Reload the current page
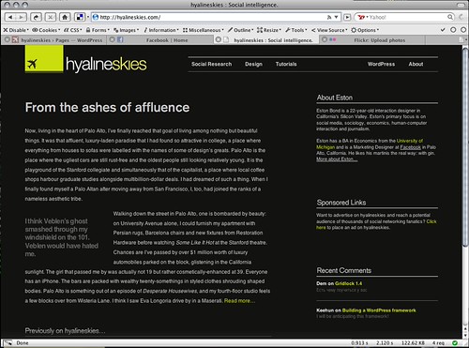Viewport: 469px width, 348px height. (x=36, y=17)
